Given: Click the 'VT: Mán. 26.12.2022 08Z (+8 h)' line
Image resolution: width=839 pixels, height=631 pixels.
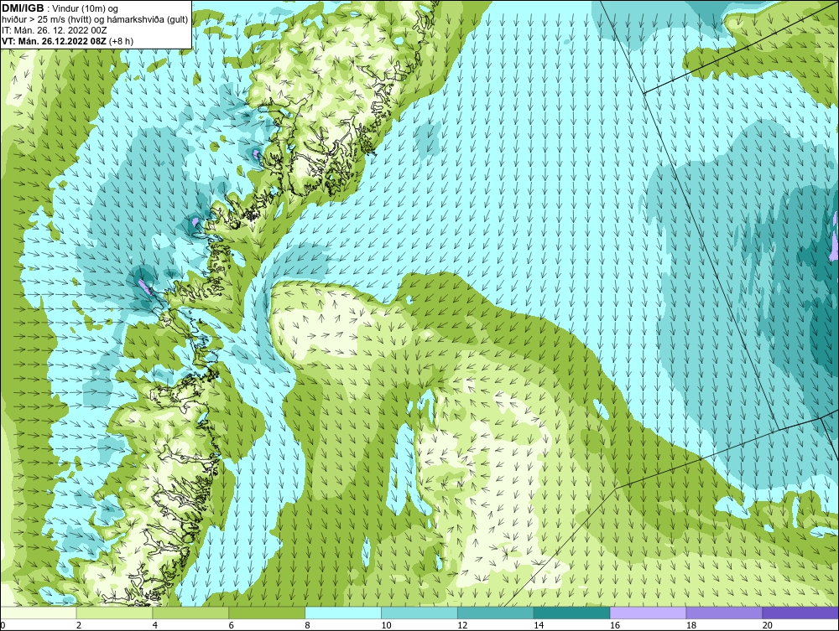Looking at the screenshot, I should click(68, 41).
